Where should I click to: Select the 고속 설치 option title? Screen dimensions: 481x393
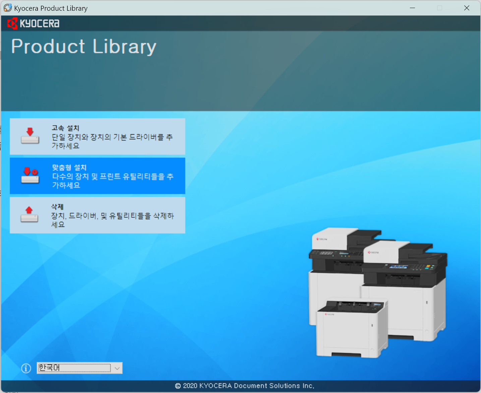pyautogui.click(x=65, y=128)
